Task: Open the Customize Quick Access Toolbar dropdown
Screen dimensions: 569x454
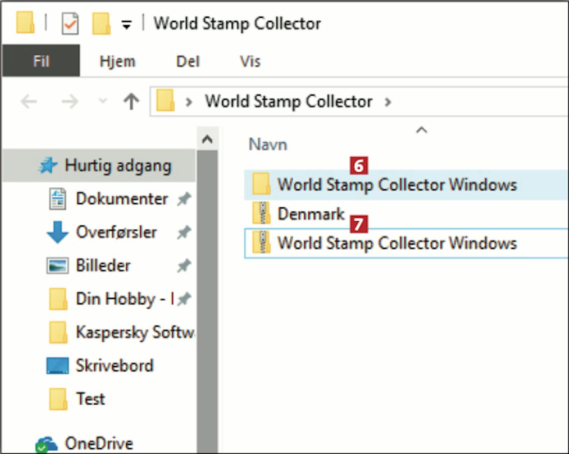Action: pyautogui.click(x=126, y=25)
